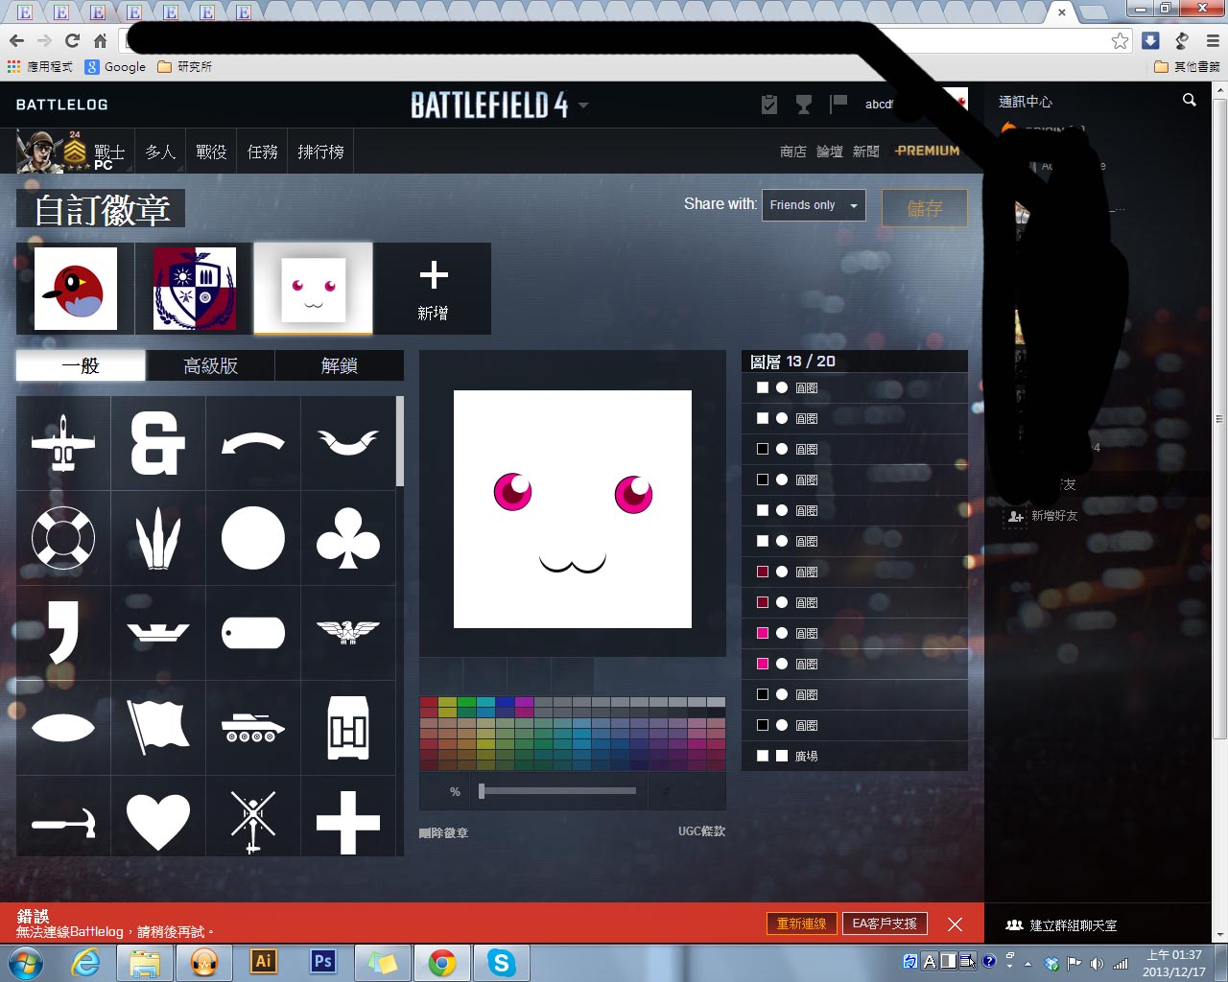Image resolution: width=1228 pixels, height=982 pixels.
Task: Select the heart shape icon
Action: coord(158,822)
